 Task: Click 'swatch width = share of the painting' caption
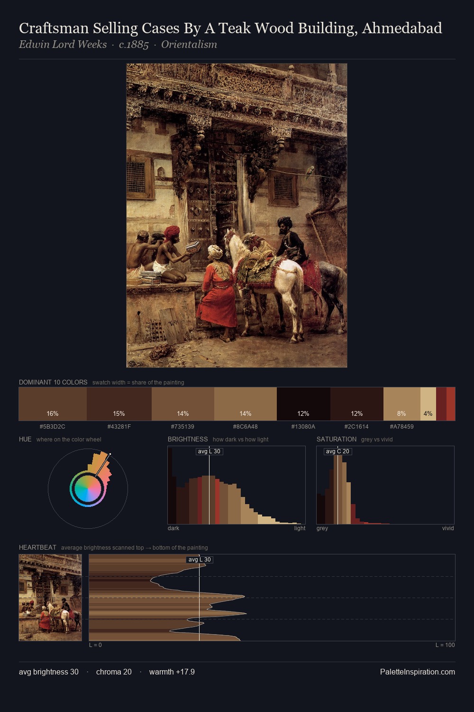coord(138,383)
